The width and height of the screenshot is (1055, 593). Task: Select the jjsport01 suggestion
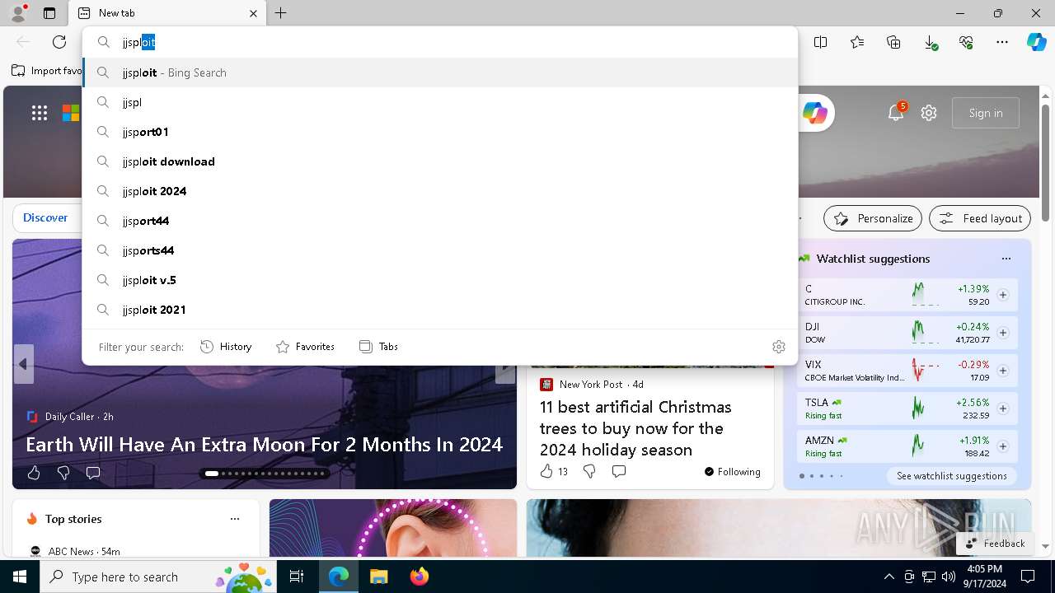440,132
